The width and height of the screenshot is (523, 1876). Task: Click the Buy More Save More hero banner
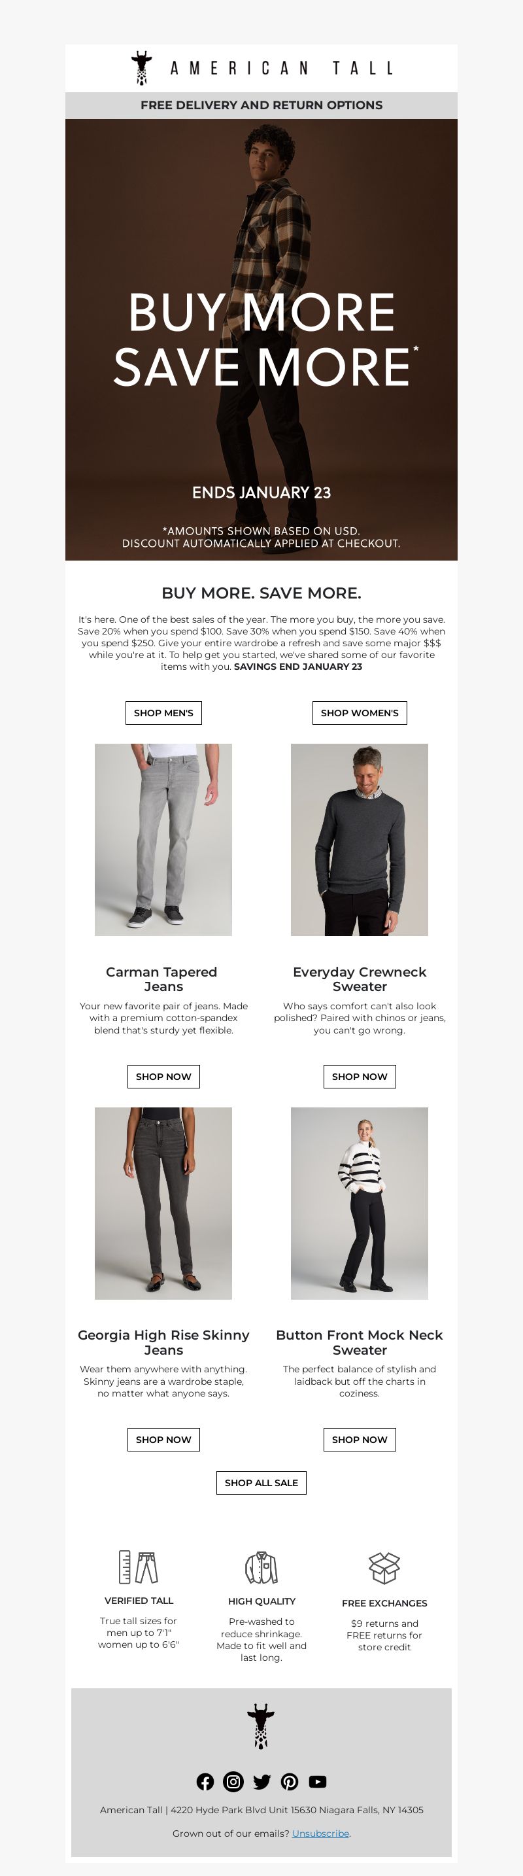261,339
